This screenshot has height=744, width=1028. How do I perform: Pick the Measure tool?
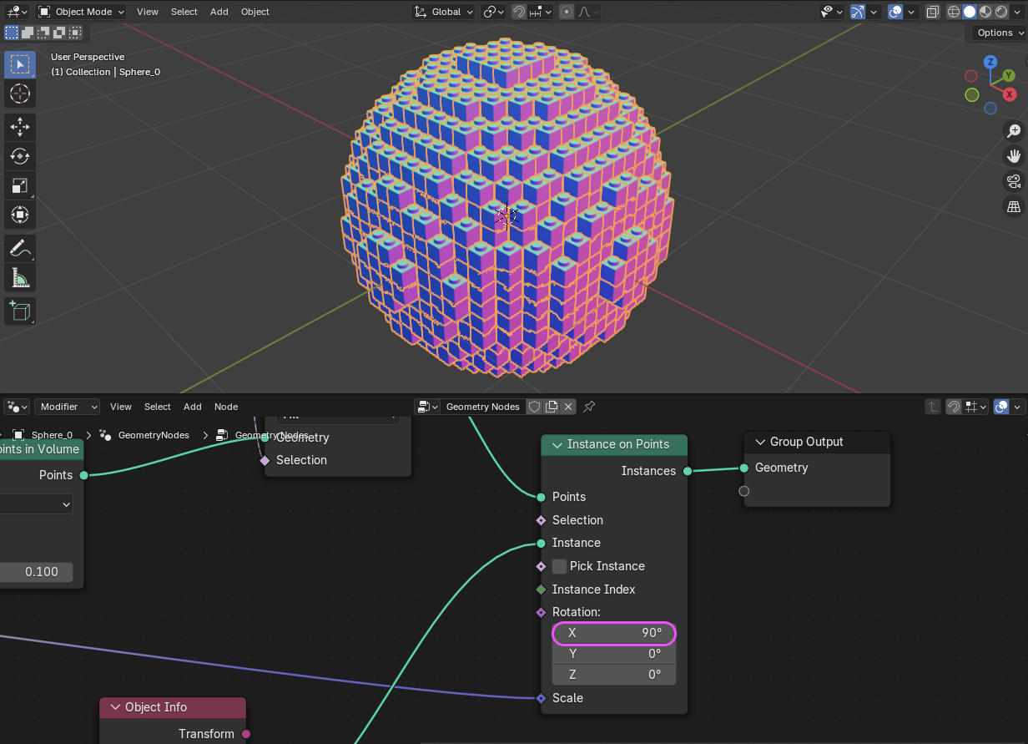pyautogui.click(x=20, y=277)
